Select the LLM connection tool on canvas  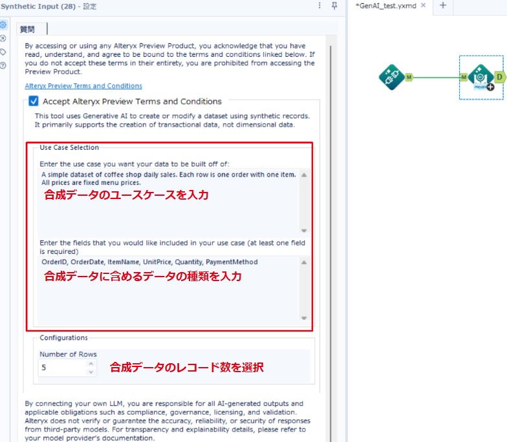click(392, 78)
